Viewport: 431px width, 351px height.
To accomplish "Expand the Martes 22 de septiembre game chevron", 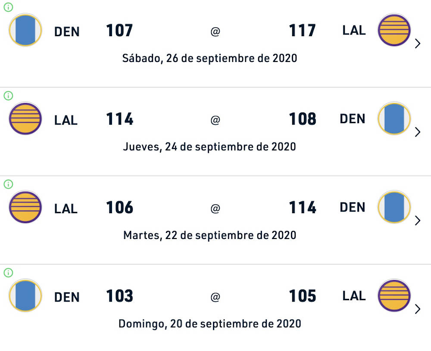I will click(418, 221).
